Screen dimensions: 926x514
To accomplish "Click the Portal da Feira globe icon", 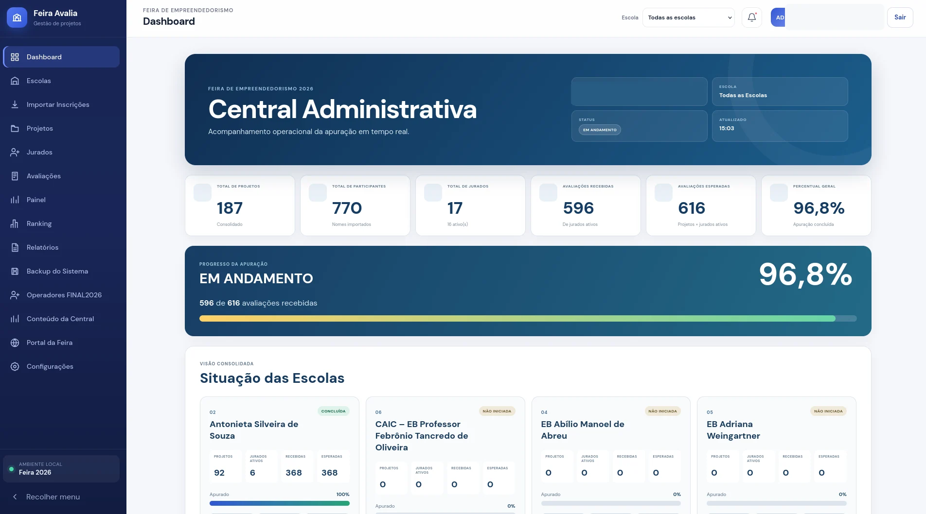I will (x=15, y=343).
